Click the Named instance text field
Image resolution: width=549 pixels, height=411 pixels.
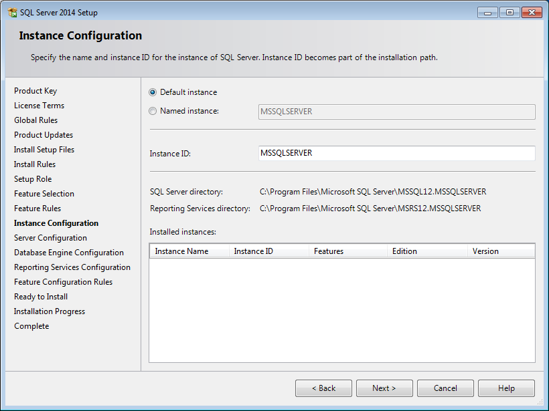(x=397, y=112)
